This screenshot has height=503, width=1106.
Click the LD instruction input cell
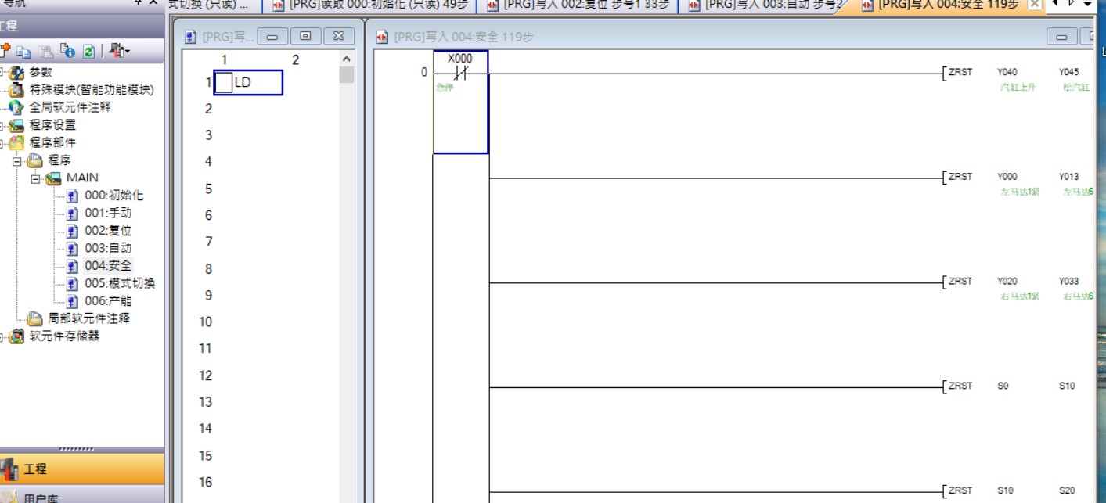(248, 82)
